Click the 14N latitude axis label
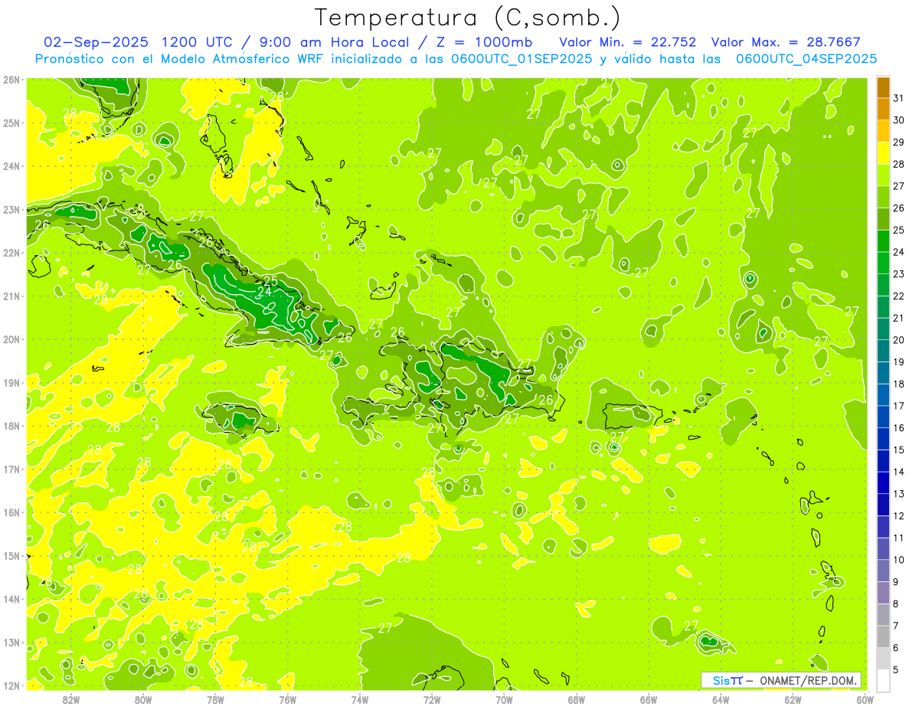Screen dimensions: 919x710 (x=11, y=599)
